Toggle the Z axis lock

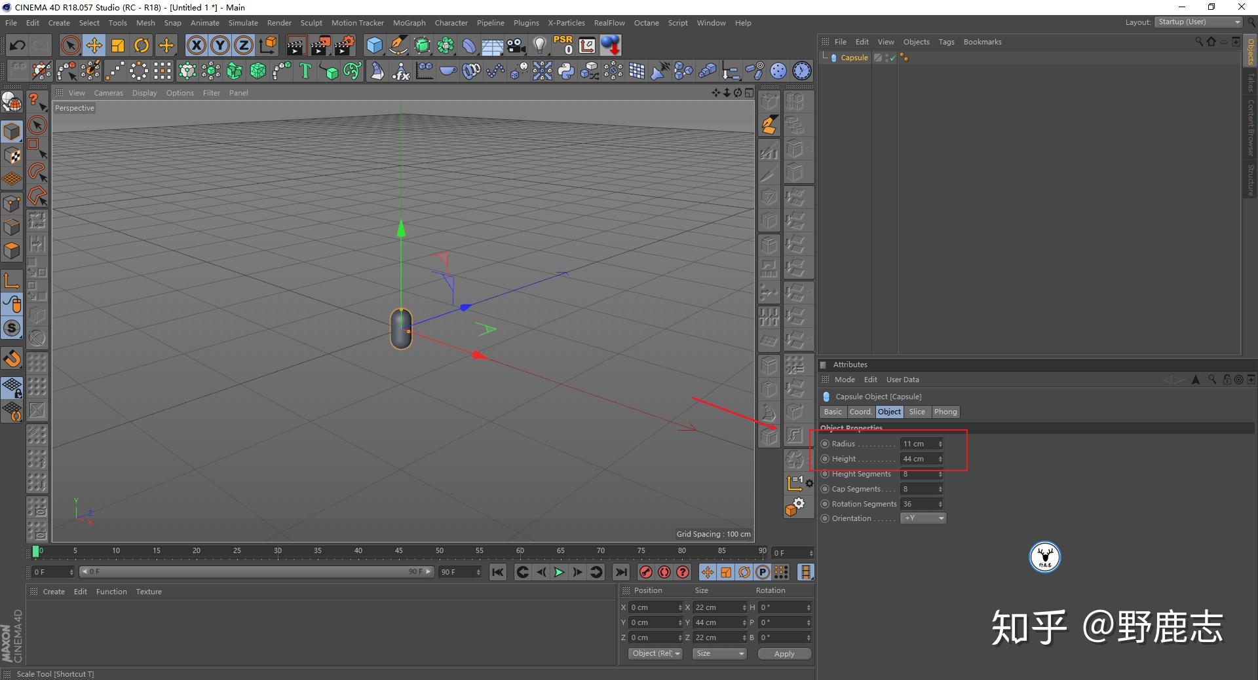(243, 45)
